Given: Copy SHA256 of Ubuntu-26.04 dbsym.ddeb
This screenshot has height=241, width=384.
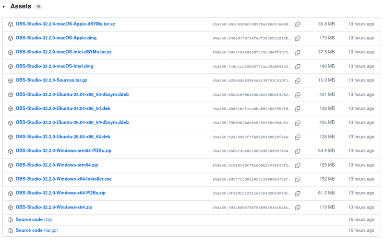Looking at the screenshot, I should click(x=298, y=123).
